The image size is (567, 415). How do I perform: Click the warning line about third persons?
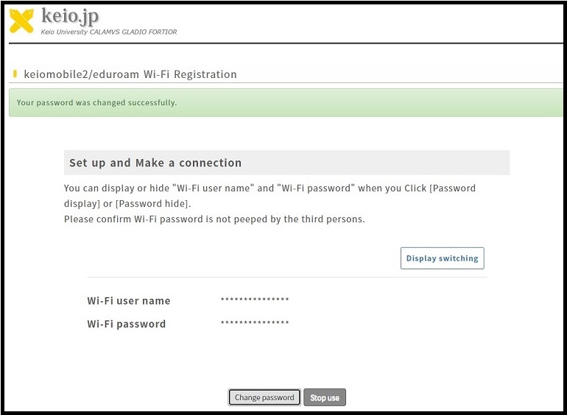point(214,219)
